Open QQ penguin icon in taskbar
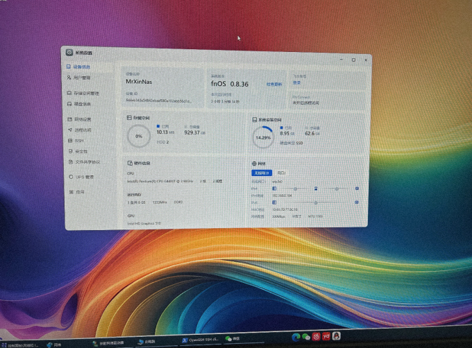Image resolution: width=472 pixels, height=348 pixels. click(336, 336)
